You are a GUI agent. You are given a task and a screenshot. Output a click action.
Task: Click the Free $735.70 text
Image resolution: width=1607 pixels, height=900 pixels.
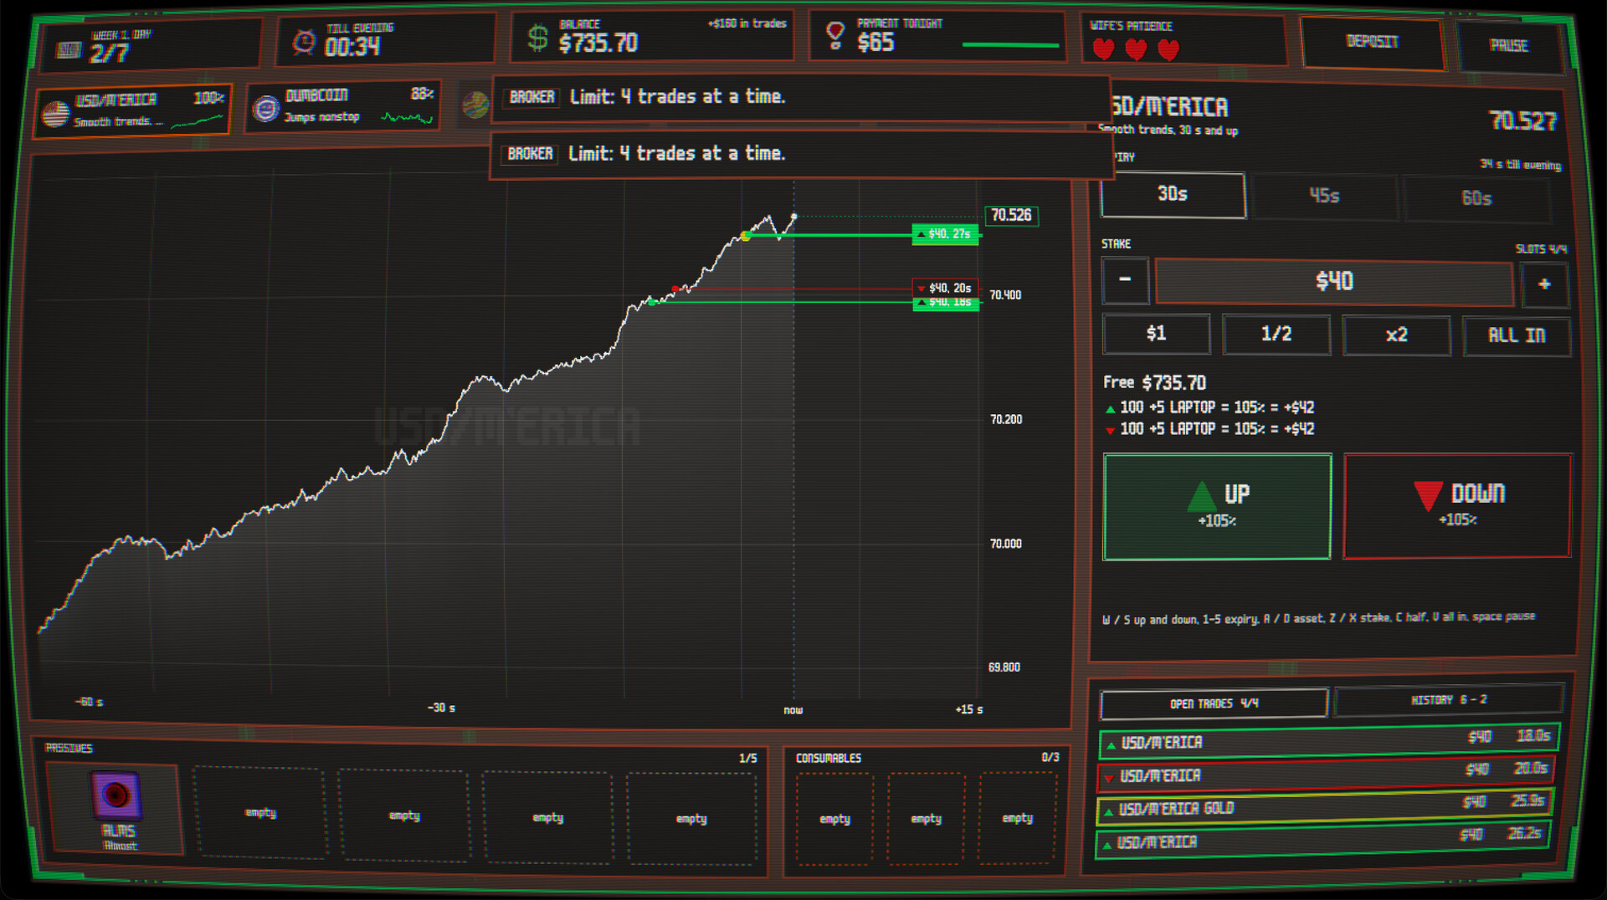pos(1154,383)
